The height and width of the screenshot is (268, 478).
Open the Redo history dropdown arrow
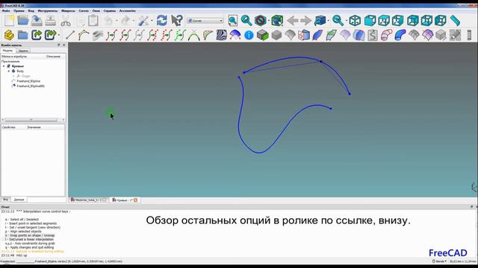click(x=134, y=21)
